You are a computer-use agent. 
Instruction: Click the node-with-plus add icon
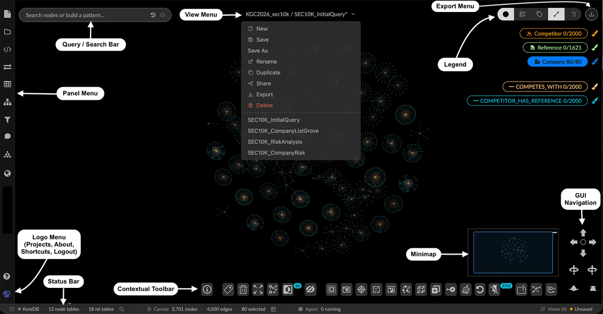coord(451,289)
